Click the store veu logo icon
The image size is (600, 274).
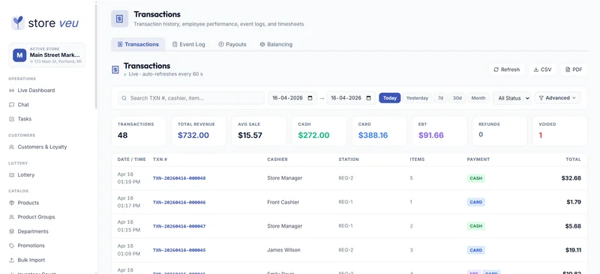17,23
